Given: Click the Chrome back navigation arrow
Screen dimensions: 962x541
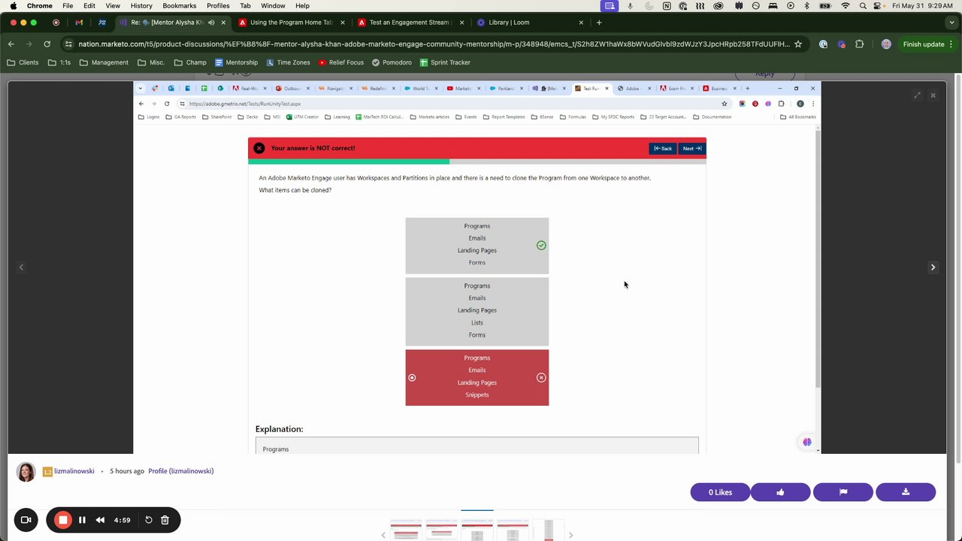Looking at the screenshot, I should tap(11, 44).
